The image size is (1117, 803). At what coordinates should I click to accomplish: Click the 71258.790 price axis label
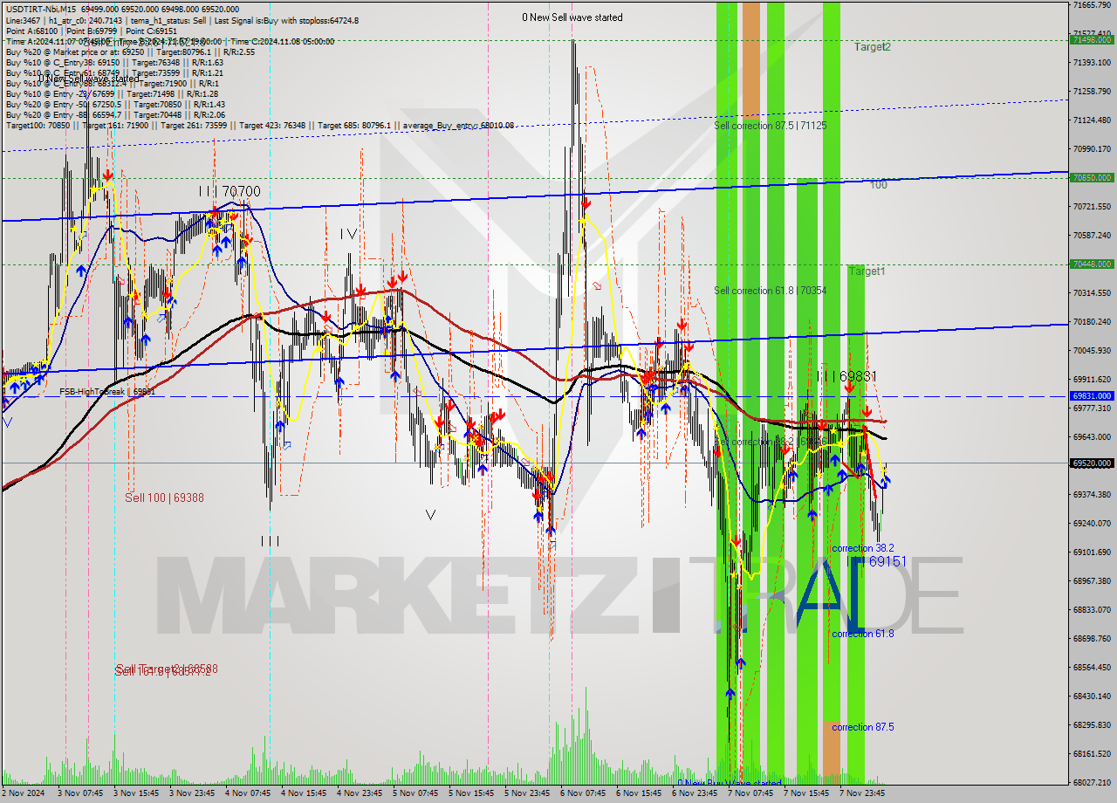[1092, 92]
